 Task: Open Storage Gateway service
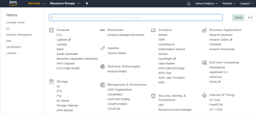pos(67,106)
